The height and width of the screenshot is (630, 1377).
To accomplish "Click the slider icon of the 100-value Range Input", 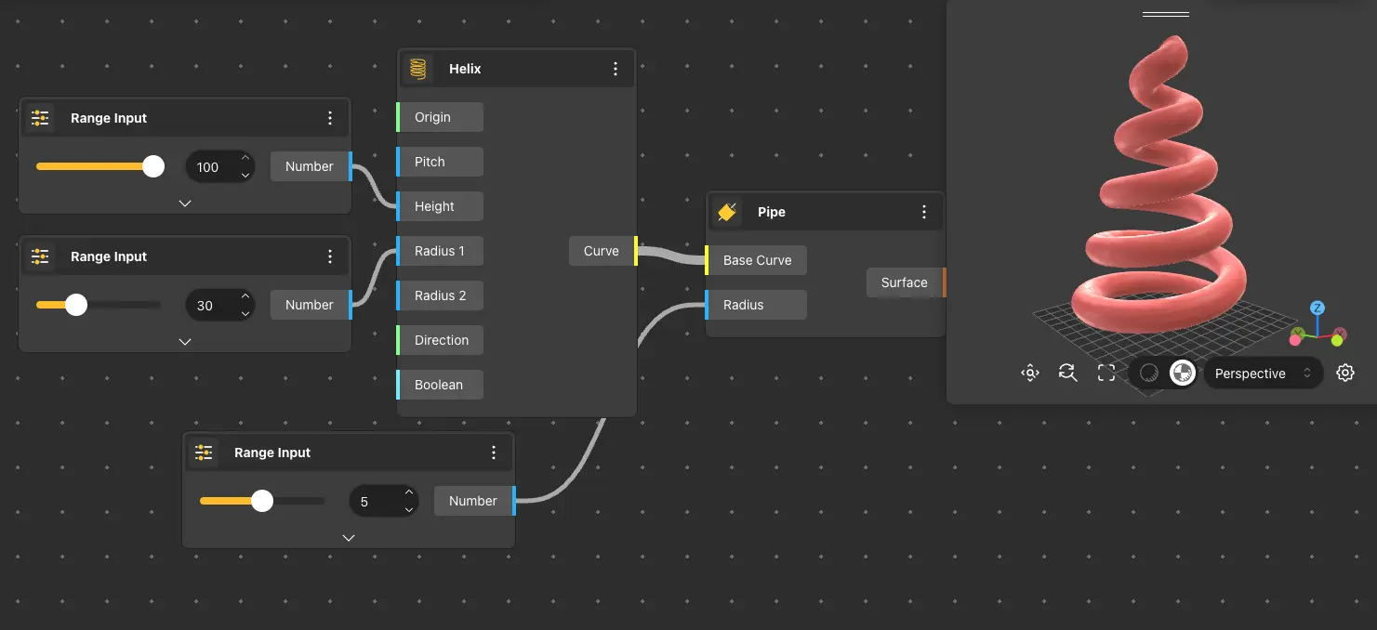I will click(40, 118).
